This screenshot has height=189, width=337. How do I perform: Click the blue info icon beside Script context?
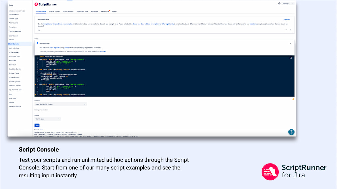point(38,43)
